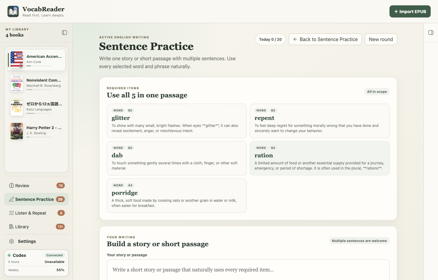
Task: Open Settings from the sidebar
Action: tap(36, 241)
